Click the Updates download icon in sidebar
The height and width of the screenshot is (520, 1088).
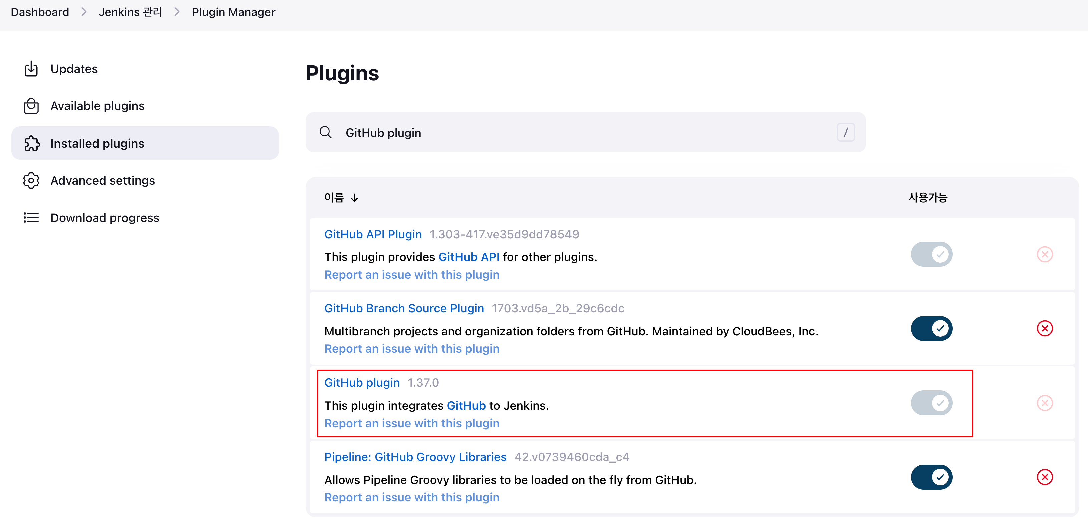pos(31,68)
